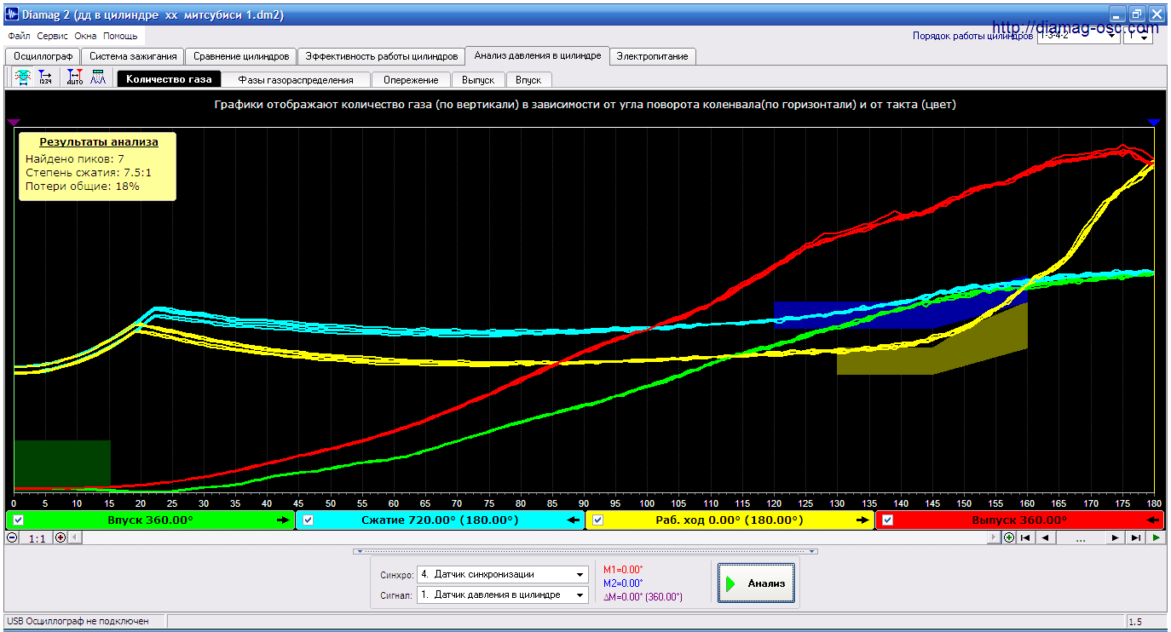Toggle the Сжатие 720.00° checkbox
The image size is (1171, 632).
(309, 520)
